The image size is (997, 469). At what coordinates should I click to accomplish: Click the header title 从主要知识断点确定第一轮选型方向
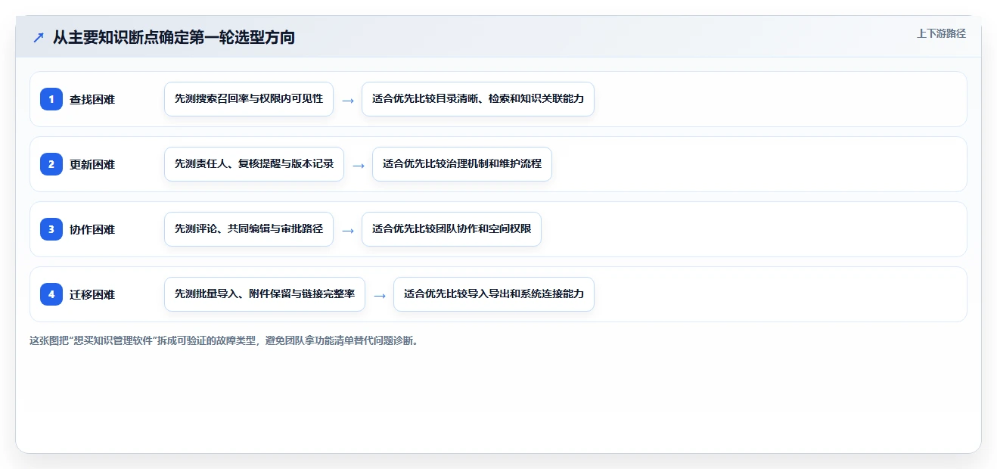tap(173, 37)
